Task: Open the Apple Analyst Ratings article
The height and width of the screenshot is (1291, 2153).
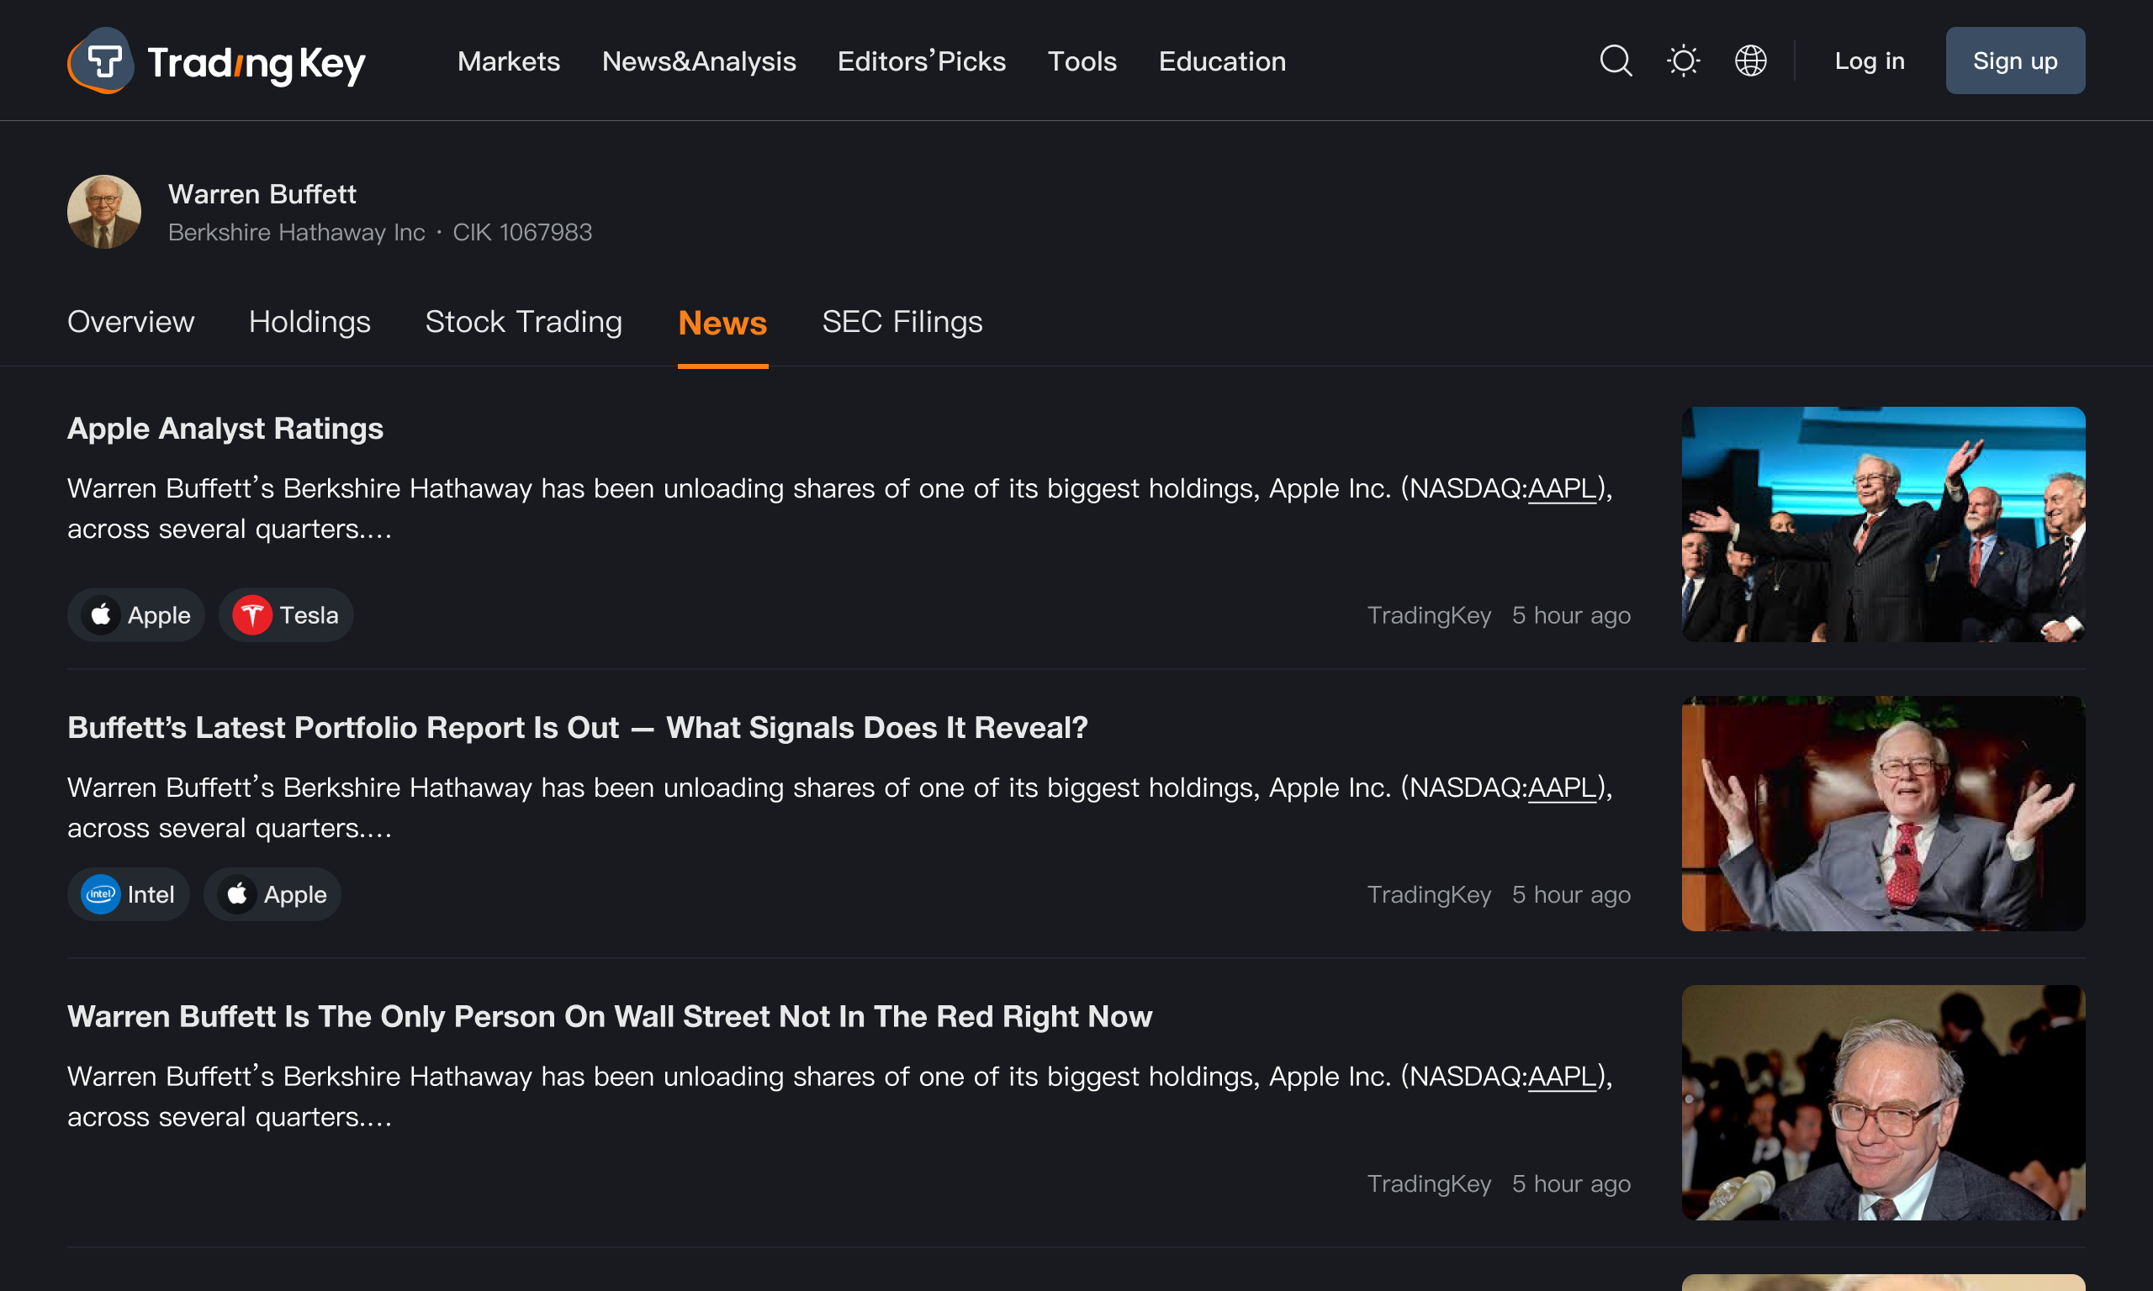Action: 225,429
